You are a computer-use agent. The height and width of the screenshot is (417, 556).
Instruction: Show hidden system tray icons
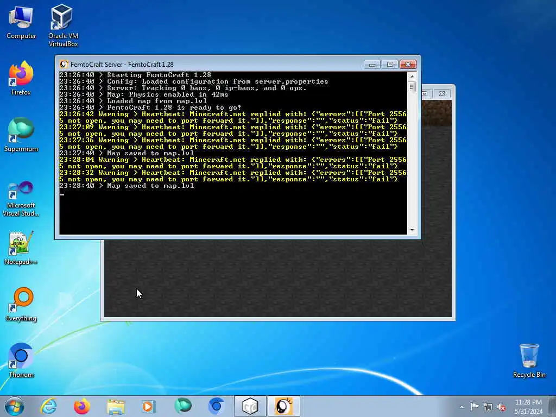[462, 407]
